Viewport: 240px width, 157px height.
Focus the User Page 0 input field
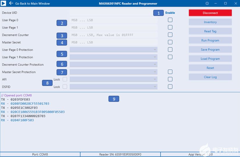tap(113, 20)
